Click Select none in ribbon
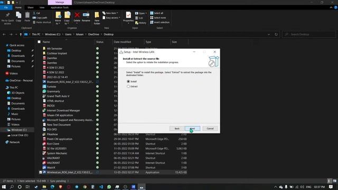The image size is (338, 190). coord(158,18)
